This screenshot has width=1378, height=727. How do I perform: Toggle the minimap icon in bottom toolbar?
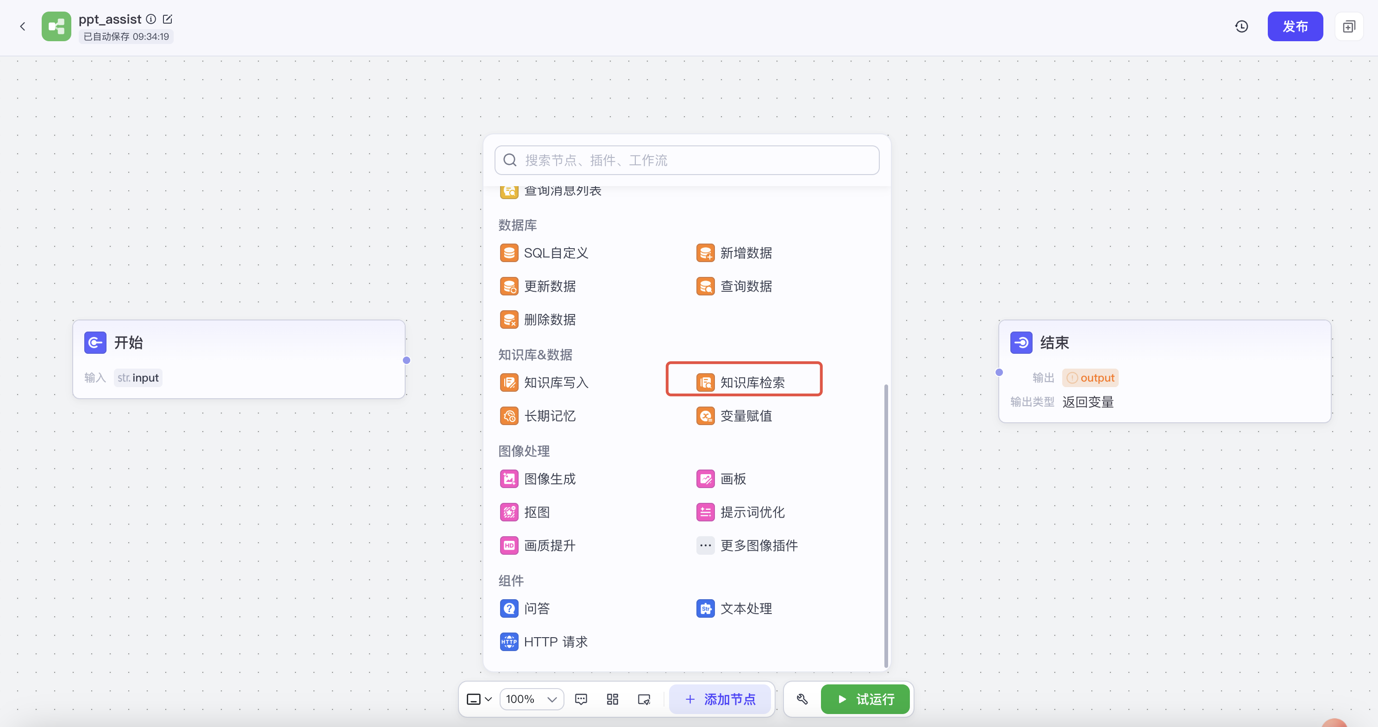tap(644, 699)
